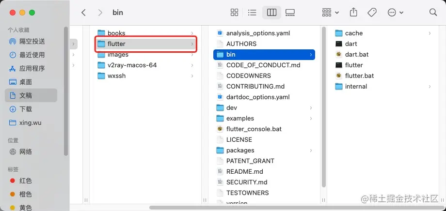Expand the packages folder chevron

coord(311,151)
